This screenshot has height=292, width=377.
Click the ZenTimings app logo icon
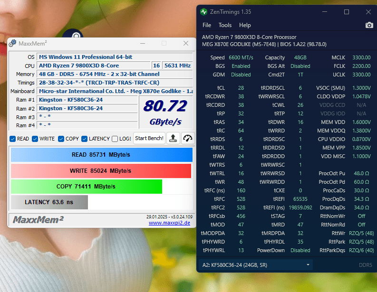203,12
